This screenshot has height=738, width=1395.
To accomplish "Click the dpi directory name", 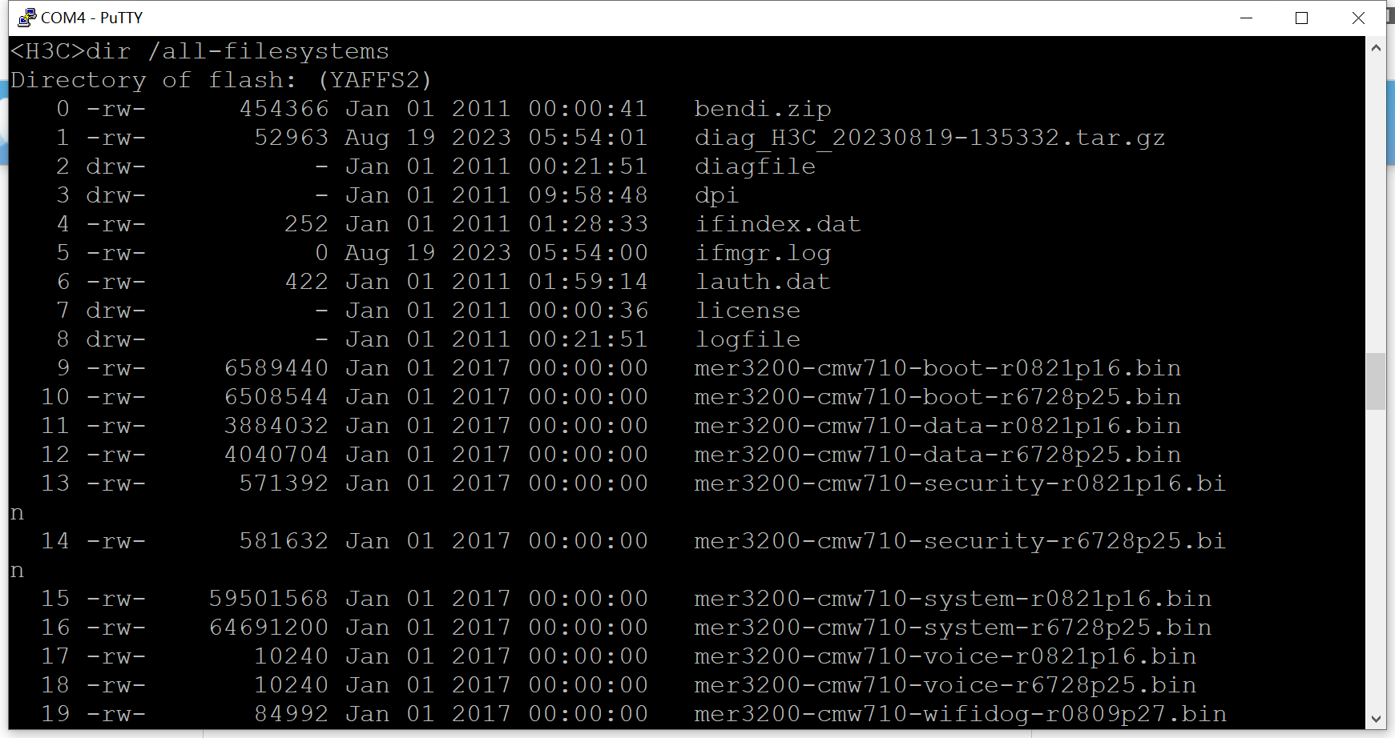I will coord(716,195).
